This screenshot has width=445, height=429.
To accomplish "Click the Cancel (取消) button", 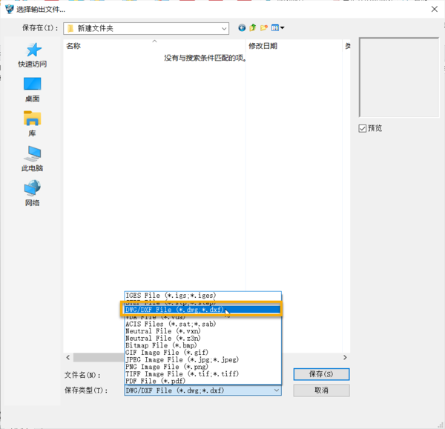I will pyautogui.click(x=321, y=390).
